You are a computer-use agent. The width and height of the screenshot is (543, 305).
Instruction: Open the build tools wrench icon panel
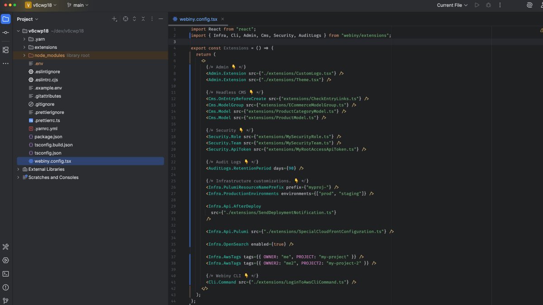pos(5,247)
